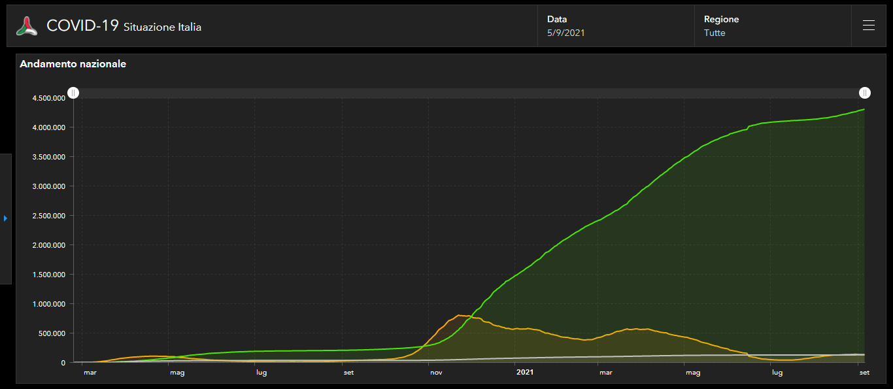
Task: Click the Situazione Italia subtitle
Action: tap(162, 27)
